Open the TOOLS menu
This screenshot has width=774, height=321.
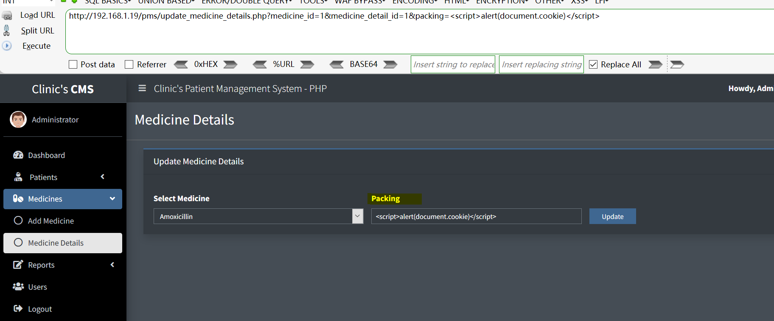(314, 2)
